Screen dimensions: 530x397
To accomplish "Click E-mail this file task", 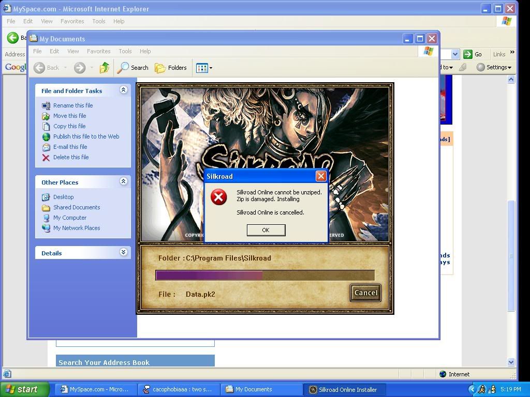I will point(70,147).
